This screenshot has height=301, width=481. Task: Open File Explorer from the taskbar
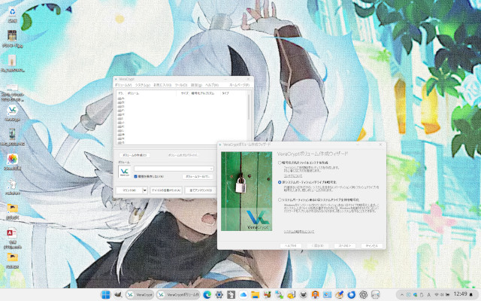coord(255,295)
